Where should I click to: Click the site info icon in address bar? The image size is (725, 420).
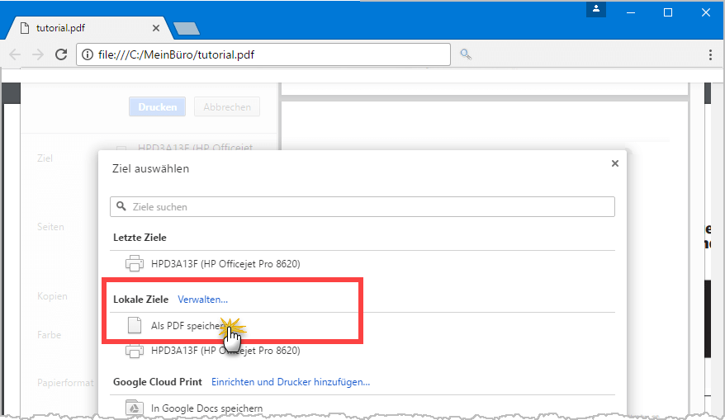[x=87, y=54]
